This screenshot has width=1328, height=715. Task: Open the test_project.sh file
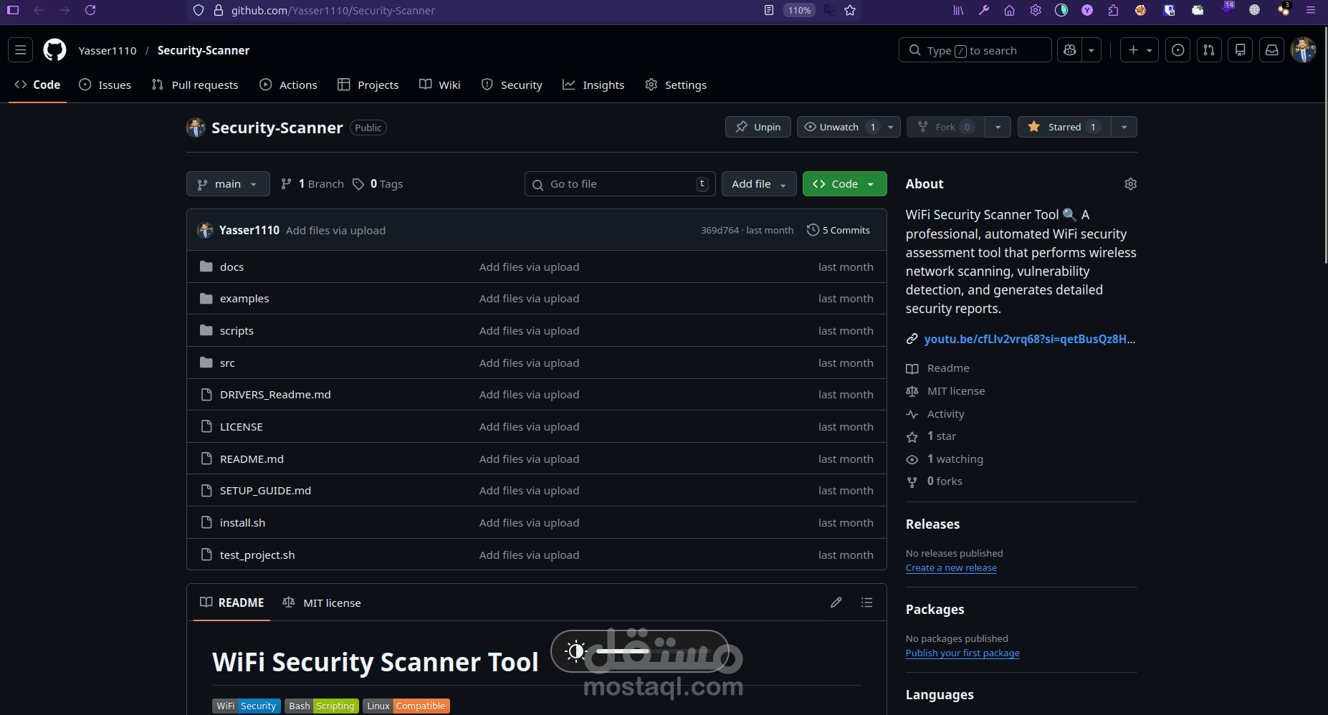(257, 555)
